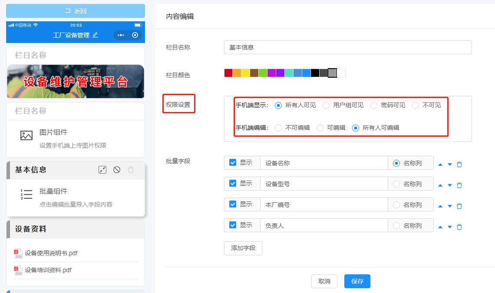Click the 保存 save button
The image size is (495, 293).
pyautogui.click(x=357, y=281)
